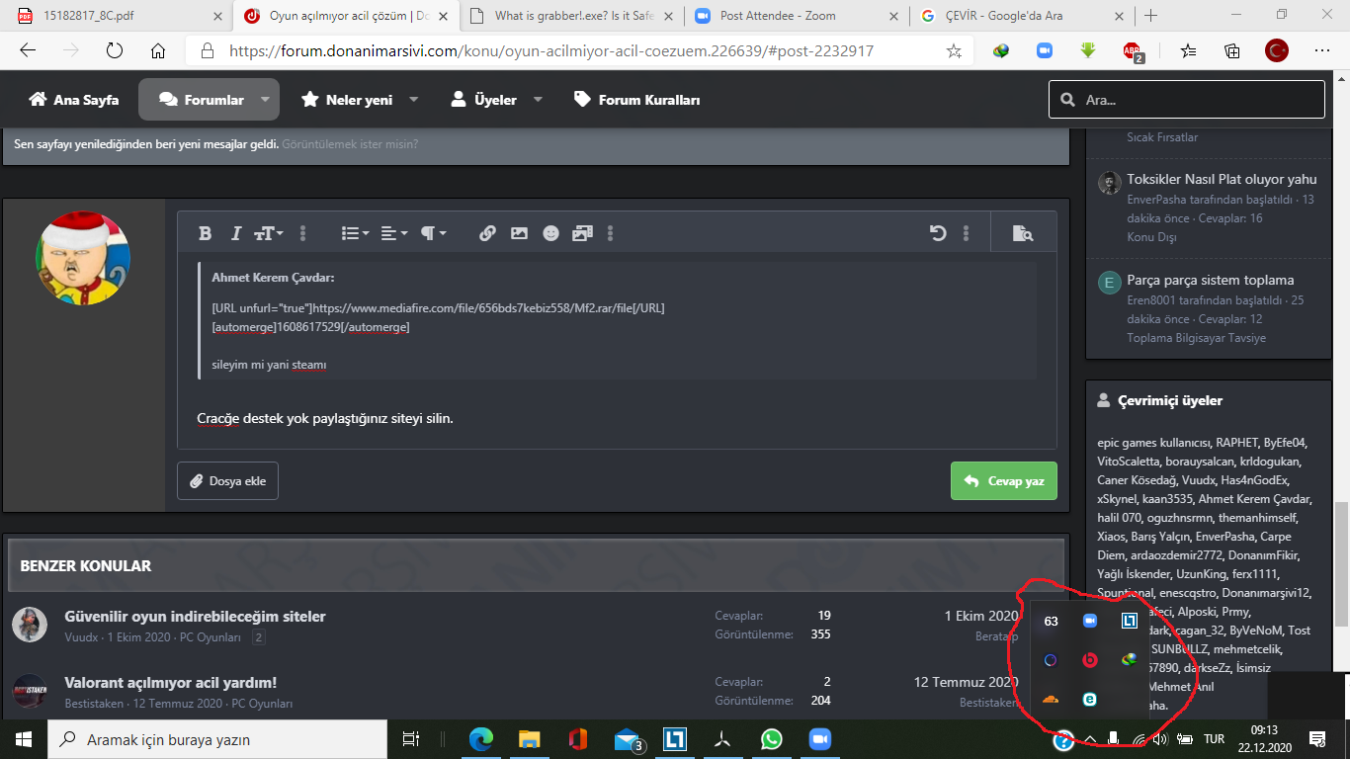
Task: Open the Üyeler navigation item
Action: coord(483,100)
